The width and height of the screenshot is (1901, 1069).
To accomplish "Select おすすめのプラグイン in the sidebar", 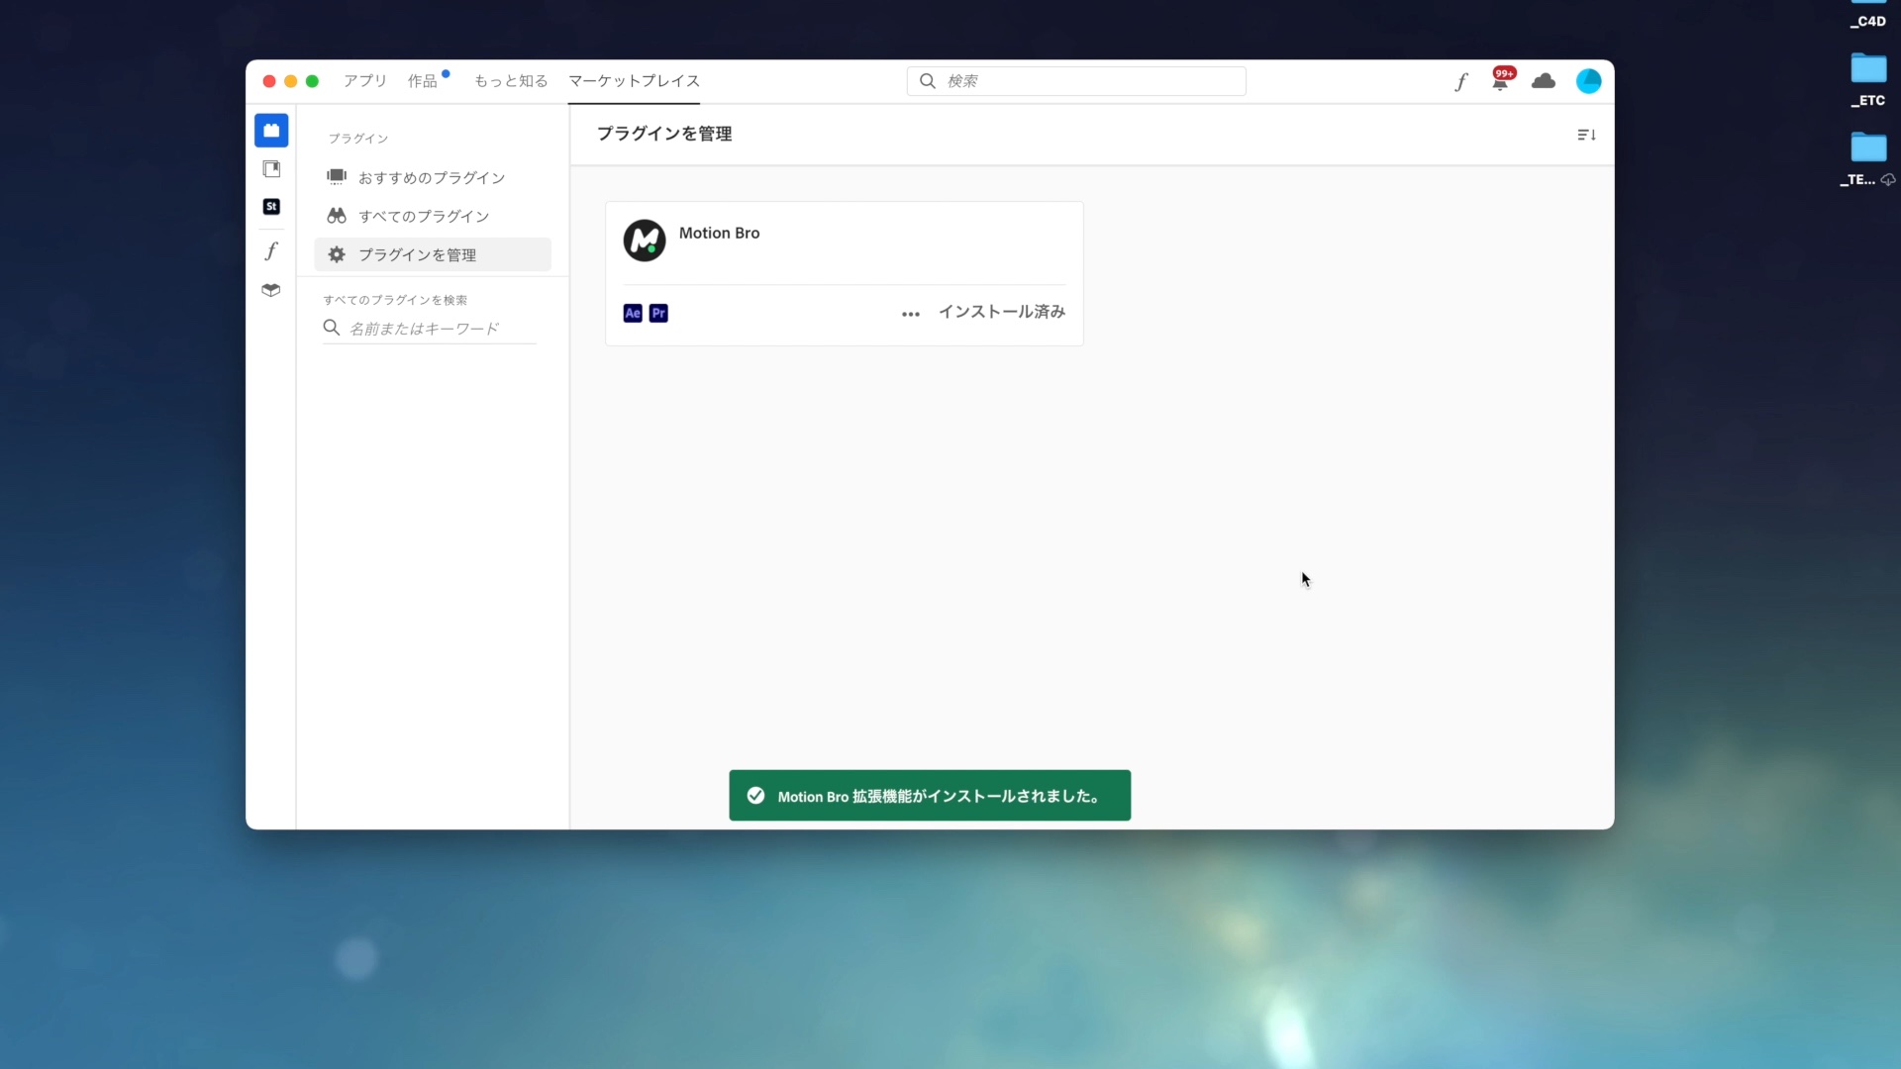I will coord(432,178).
